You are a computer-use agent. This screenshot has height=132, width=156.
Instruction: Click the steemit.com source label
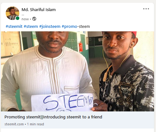[x=14, y=124]
